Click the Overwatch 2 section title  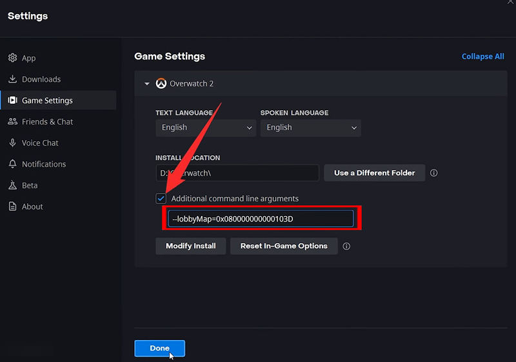point(192,84)
